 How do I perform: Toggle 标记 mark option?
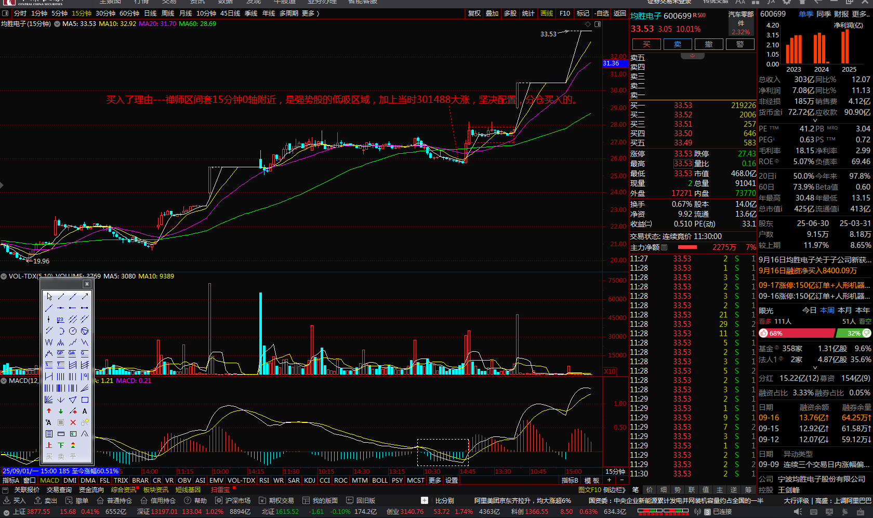[x=583, y=14]
